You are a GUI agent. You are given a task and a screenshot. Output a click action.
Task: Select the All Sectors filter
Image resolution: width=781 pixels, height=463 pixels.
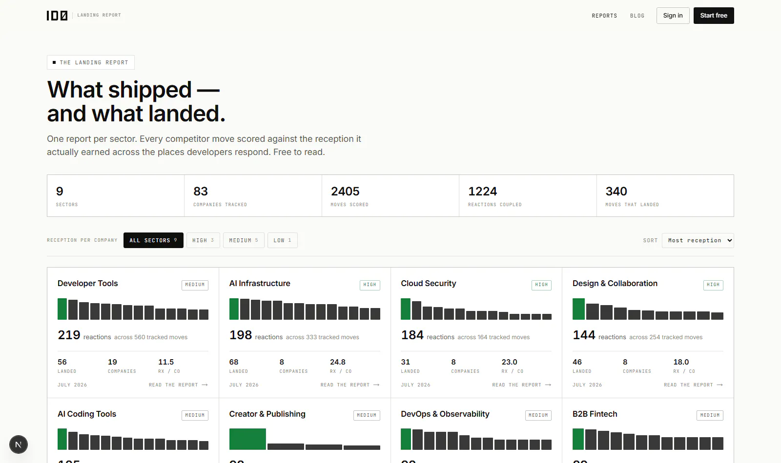pos(153,240)
